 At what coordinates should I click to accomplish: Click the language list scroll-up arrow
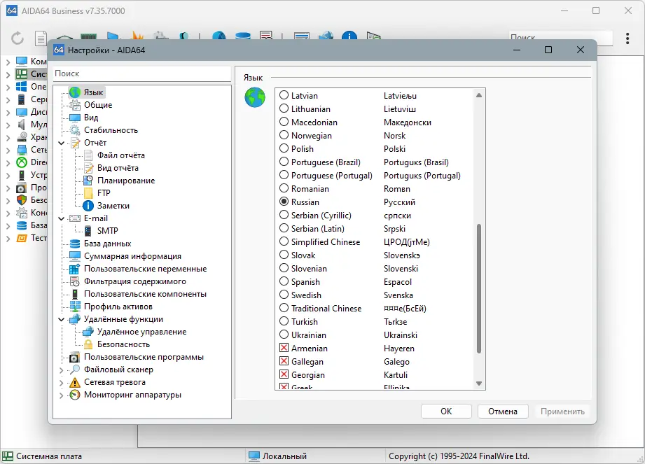(479, 95)
